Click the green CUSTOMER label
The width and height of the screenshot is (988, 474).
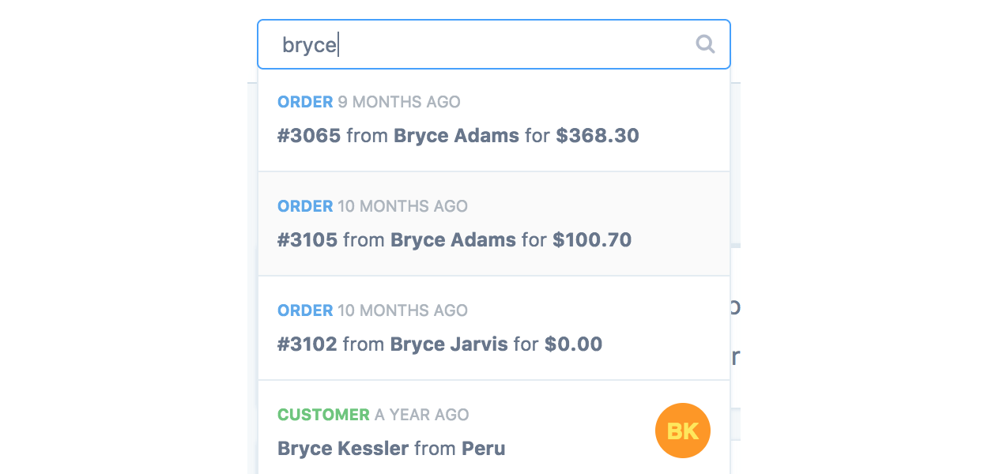pyautogui.click(x=323, y=415)
